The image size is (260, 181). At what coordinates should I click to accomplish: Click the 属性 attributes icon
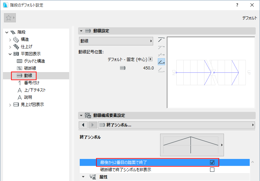(93, 177)
